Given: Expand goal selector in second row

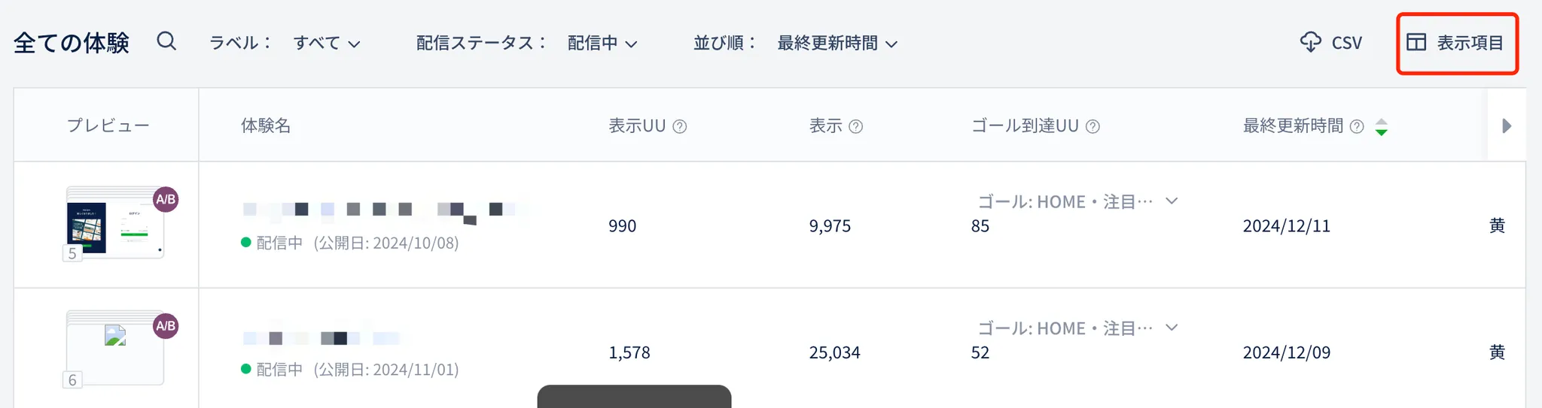Looking at the screenshot, I should [x=1171, y=327].
